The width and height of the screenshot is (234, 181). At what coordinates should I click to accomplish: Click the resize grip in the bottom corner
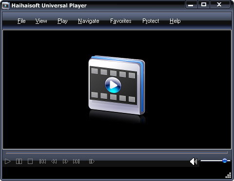tap(228, 175)
